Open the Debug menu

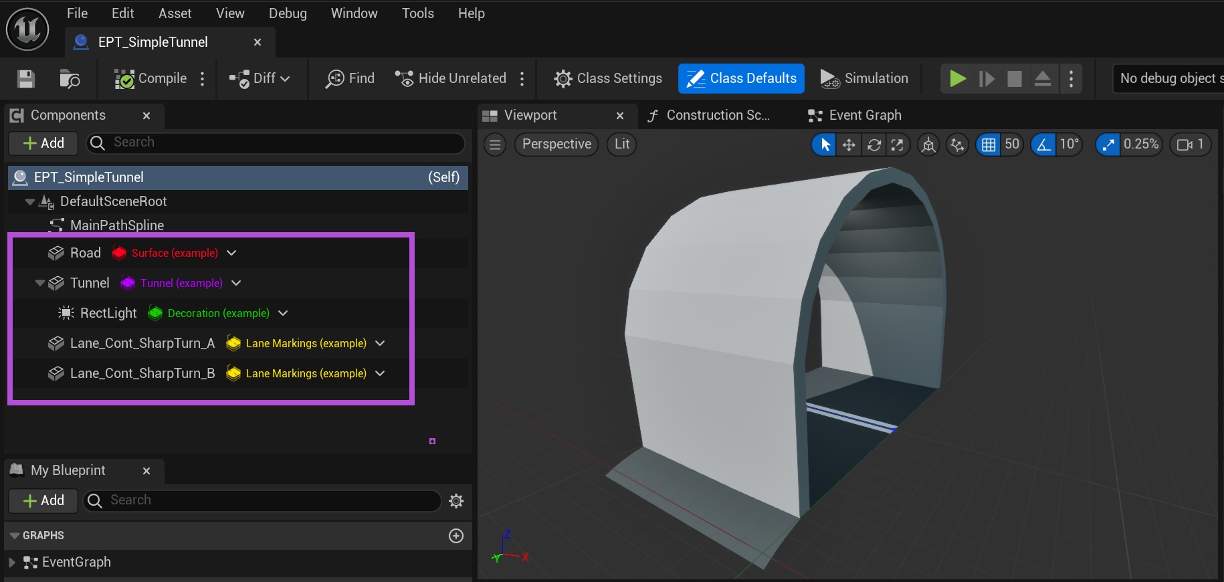(x=288, y=13)
